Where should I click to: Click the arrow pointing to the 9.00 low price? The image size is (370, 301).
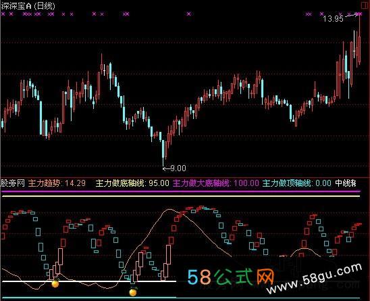(166, 168)
